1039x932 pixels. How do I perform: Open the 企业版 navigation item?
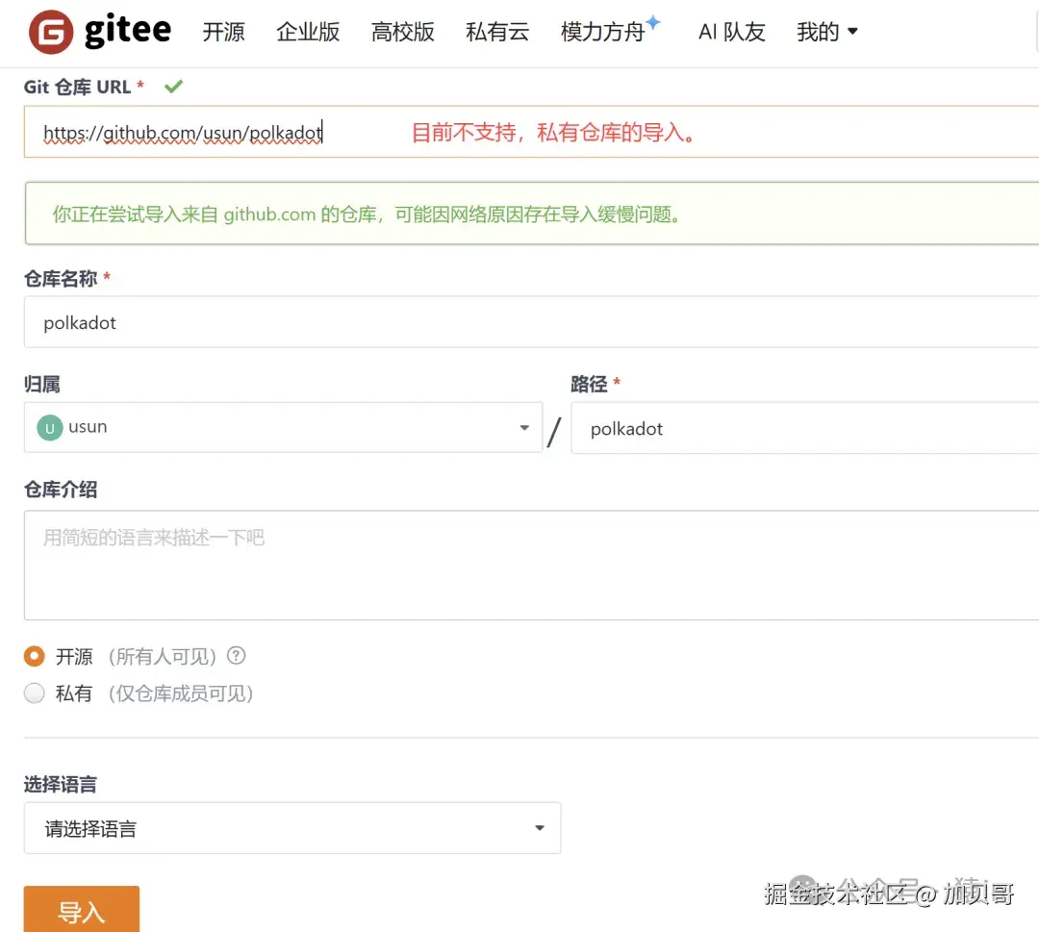point(308,32)
